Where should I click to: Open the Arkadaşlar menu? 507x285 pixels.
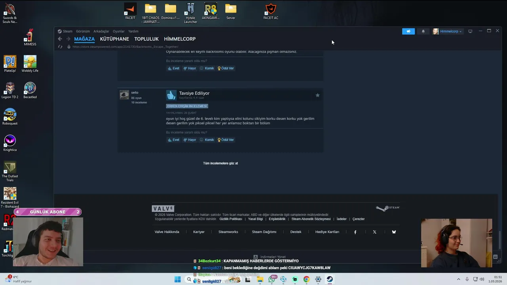coord(101,31)
